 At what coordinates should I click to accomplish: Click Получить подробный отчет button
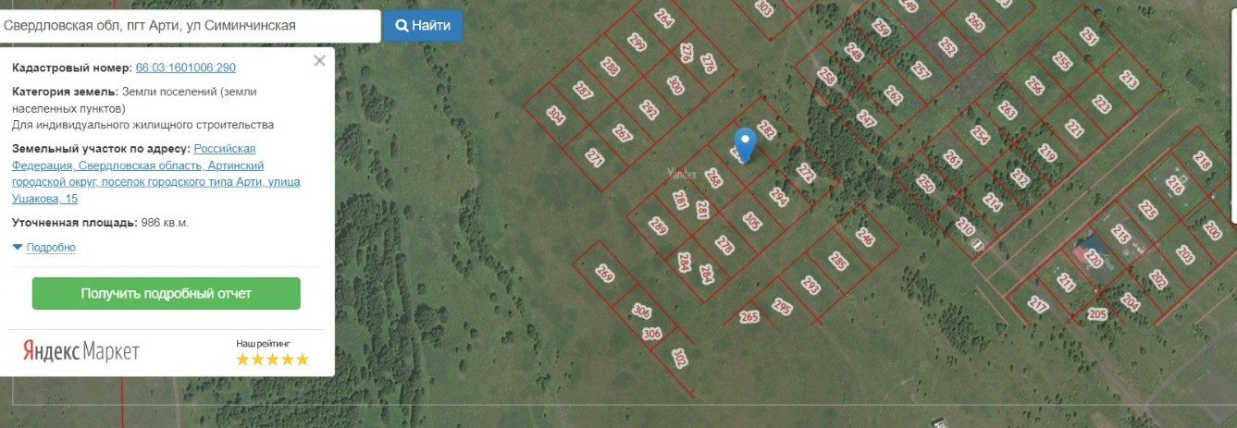(166, 293)
